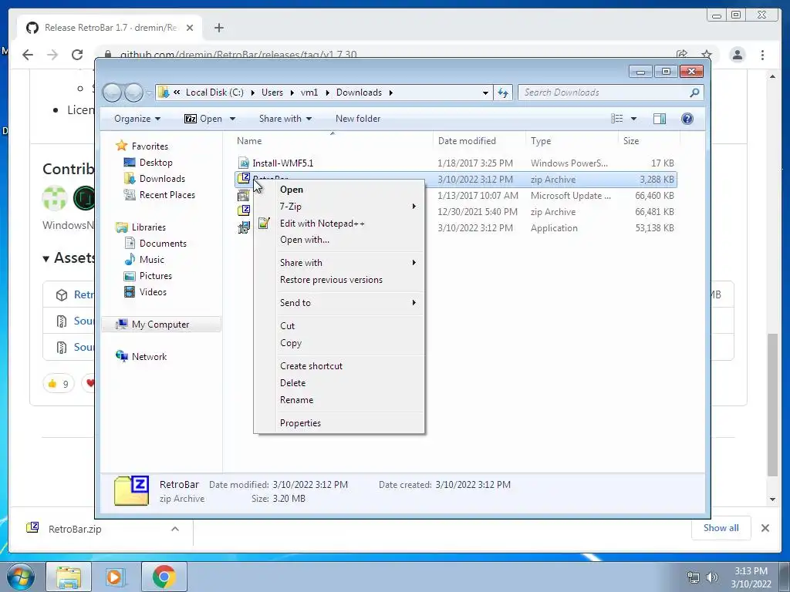This screenshot has width=790, height=592.
Task: Open the Videos library
Action: (x=153, y=292)
